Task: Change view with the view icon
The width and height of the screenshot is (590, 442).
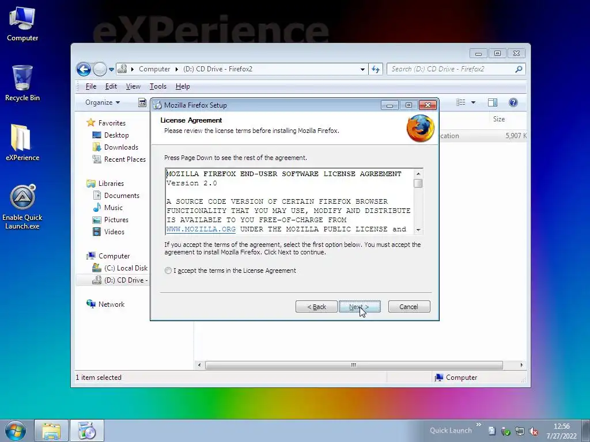Action: click(x=460, y=102)
